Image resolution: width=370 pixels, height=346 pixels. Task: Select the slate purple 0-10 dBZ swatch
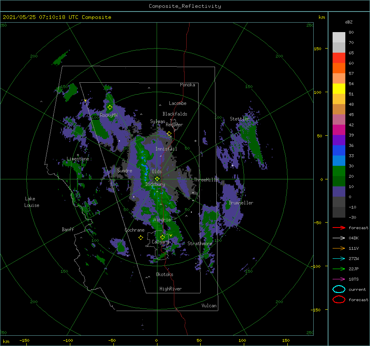(339, 192)
